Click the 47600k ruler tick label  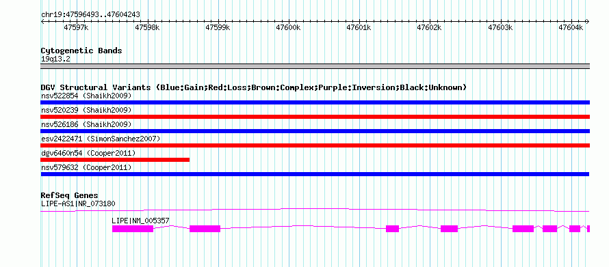tap(288, 27)
